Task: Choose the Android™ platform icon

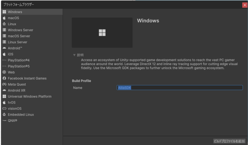Action: click(x=4, y=48)
